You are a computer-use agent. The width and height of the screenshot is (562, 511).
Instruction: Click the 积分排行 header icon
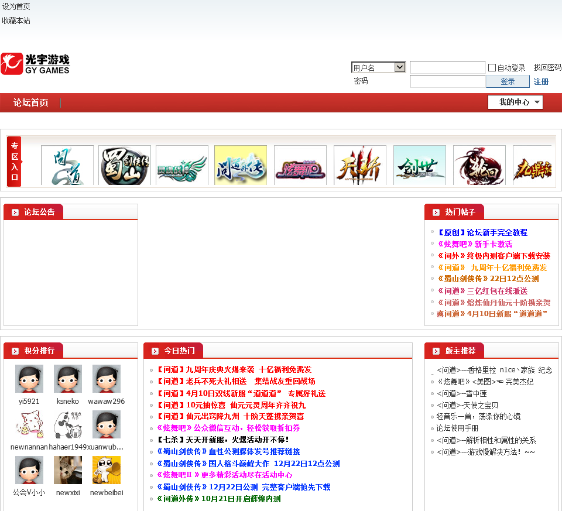15,351
